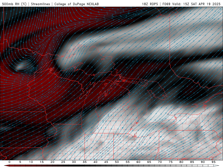Image resolution: width=223 pixels, height=167 pixels.
Task: Click the 'Streamlines' header label
Action: (x=40, y=4)
